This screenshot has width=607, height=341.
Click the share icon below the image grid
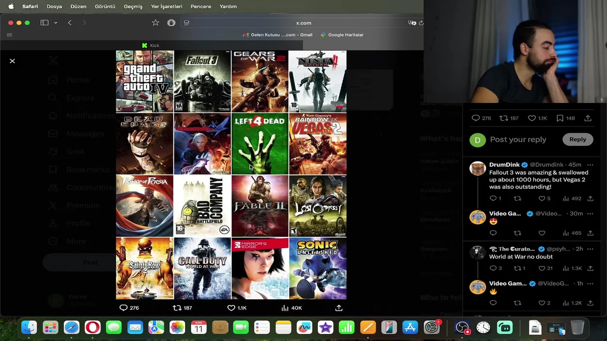point(339,308)
